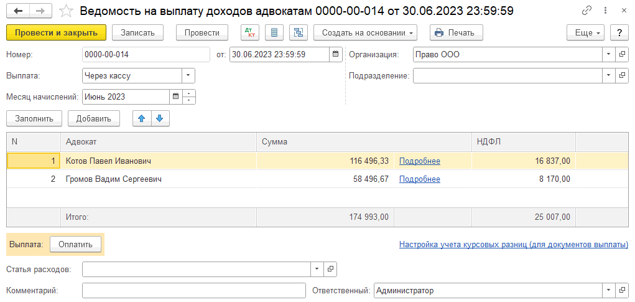The image size is (635, 302).
Task: Open the Создать на основании menu
Action: point(365,33)
